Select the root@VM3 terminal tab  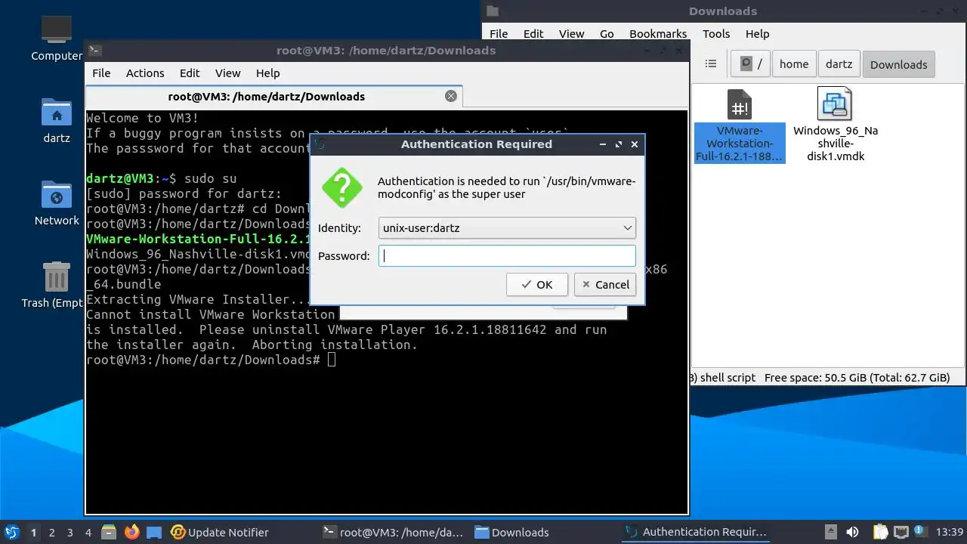point(274,96)
